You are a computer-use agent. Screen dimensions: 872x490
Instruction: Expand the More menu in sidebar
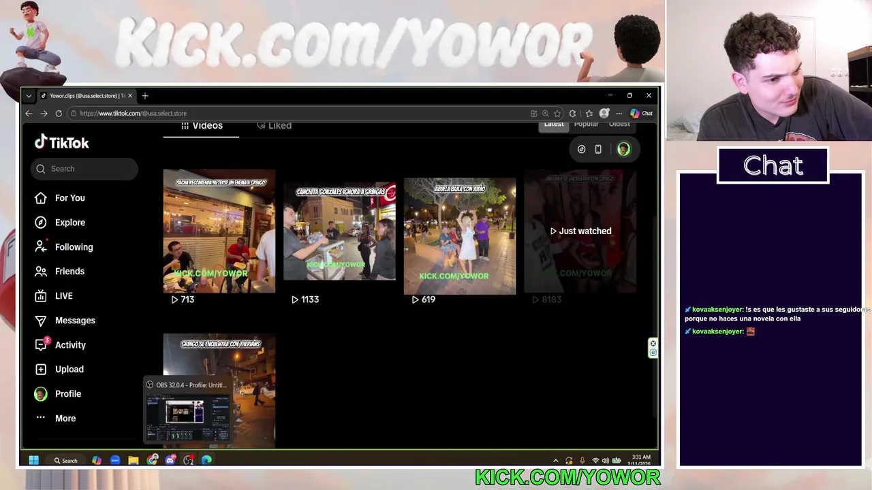[x=55, y=419]
